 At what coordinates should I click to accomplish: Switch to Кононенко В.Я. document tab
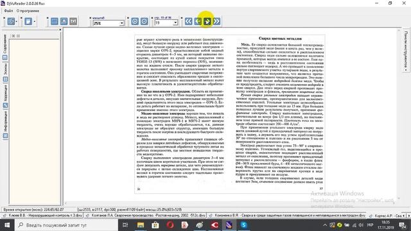pos(287,216)
